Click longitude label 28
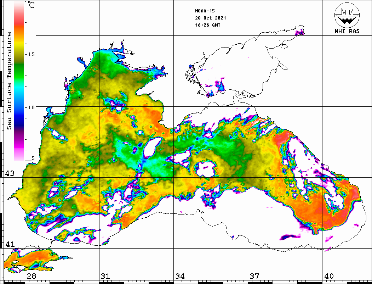The width and height of the screenshot is (372, 284). click(x=31, y=276)
